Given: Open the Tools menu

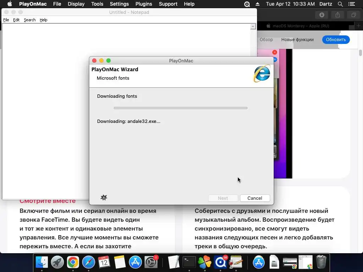Looking at the screenshot, I should 97,4.
